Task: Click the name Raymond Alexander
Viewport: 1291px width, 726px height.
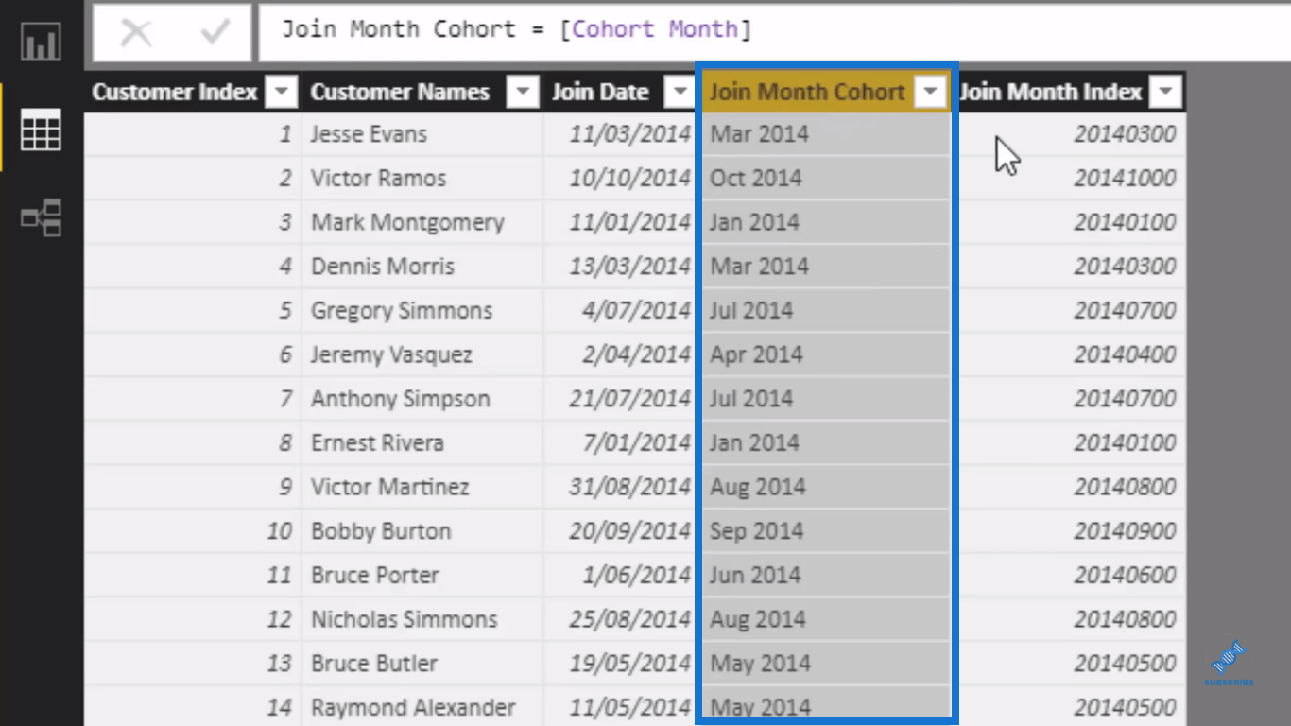Action: pyautogui.click(x=413, y=707)
